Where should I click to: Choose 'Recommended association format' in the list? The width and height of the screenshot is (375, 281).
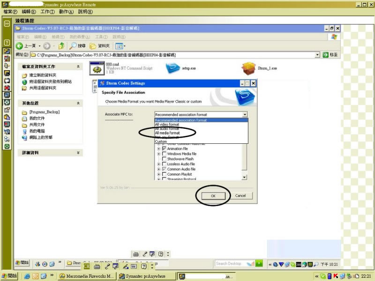(201, 120)
